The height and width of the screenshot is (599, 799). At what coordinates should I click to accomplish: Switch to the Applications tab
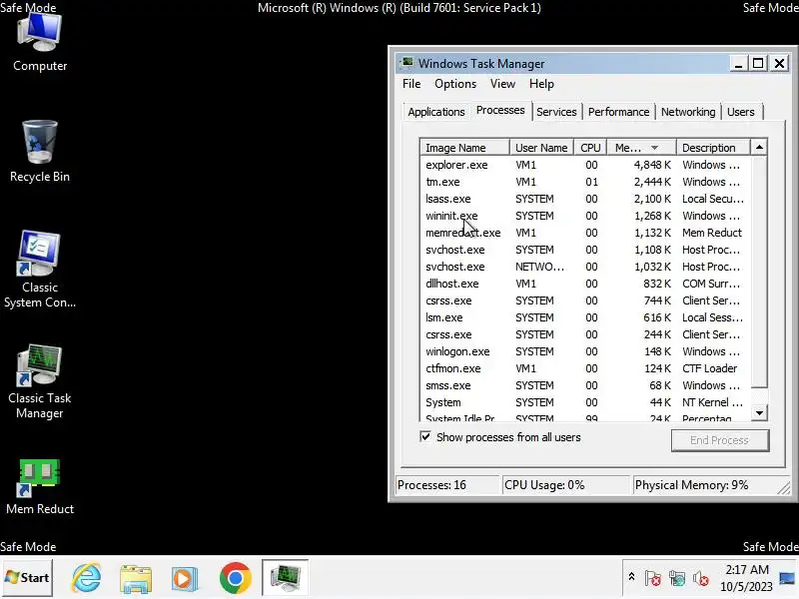tap(436, 112)
